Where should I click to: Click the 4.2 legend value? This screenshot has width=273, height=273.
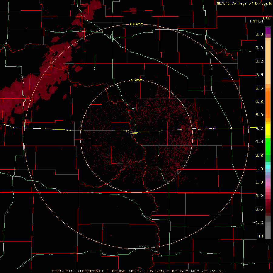(x=259, y=129)
